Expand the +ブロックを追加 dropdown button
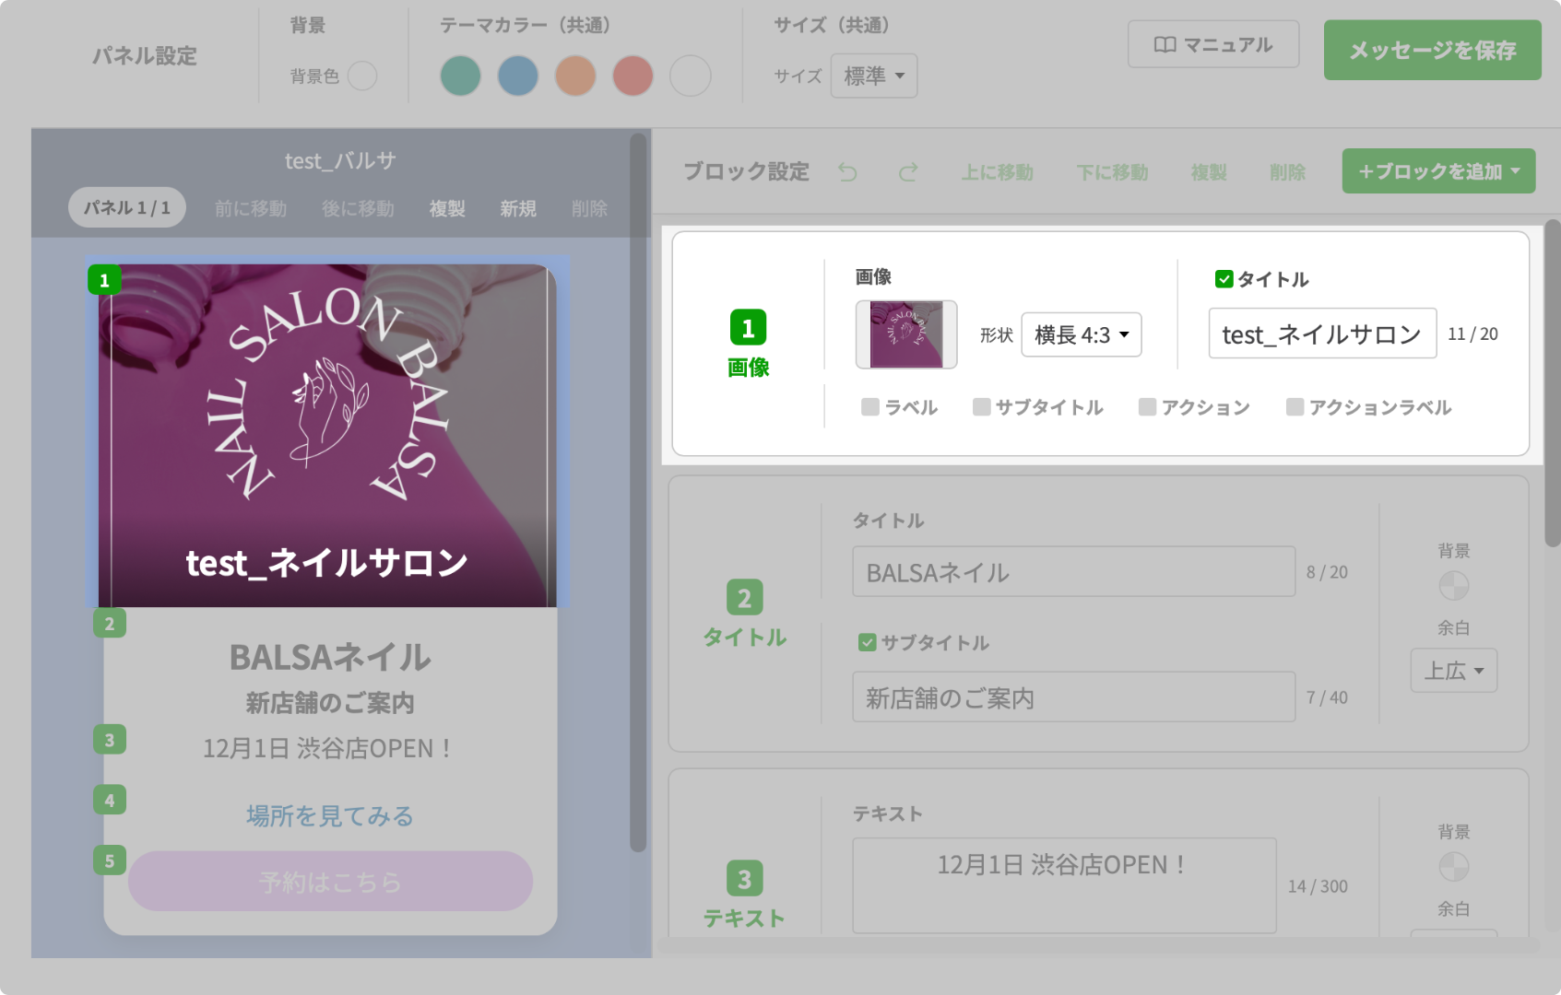This screenshot has height=995, width=1561. point(1437,171)
